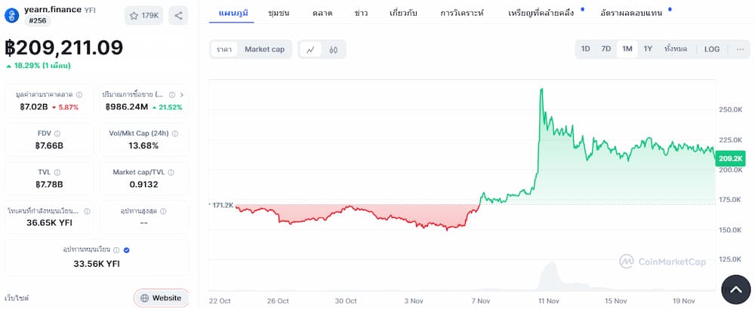The width and height of the screenshot is (755, 309).
Task: Show info for มูลค่าตามราคาตลาด
Action: pos(79,95)
